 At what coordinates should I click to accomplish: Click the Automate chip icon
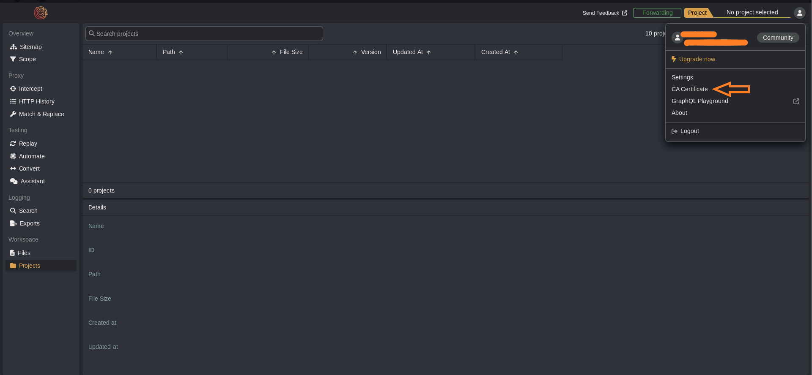click(13, 156)
